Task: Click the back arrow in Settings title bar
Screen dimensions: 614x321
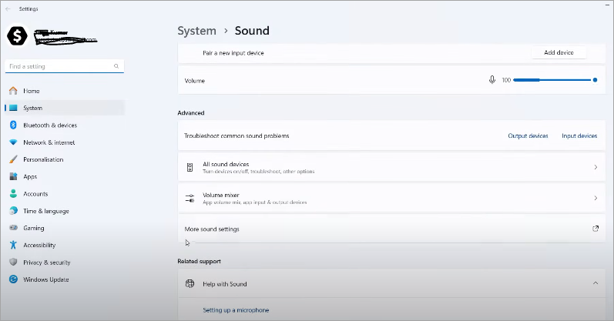Action: (x=8, y=8)
